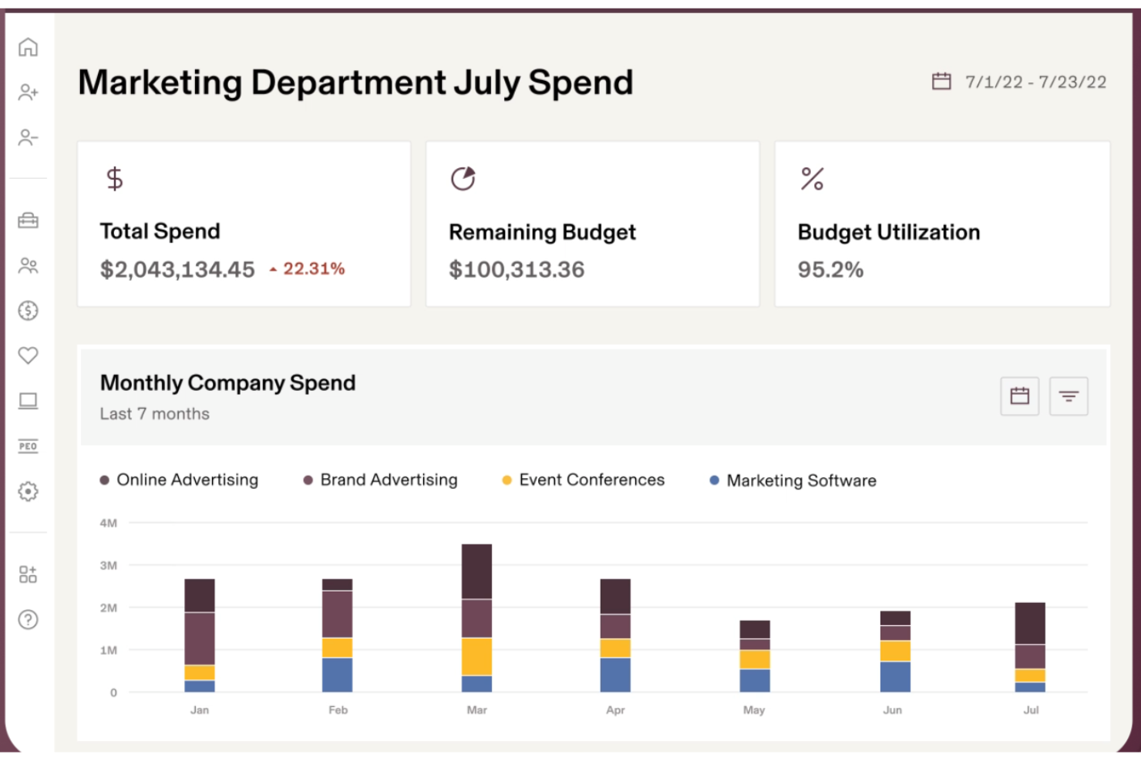
Task: Open the calendar selector on Monthly Company Spend
Action: (x=1019, y=396)
